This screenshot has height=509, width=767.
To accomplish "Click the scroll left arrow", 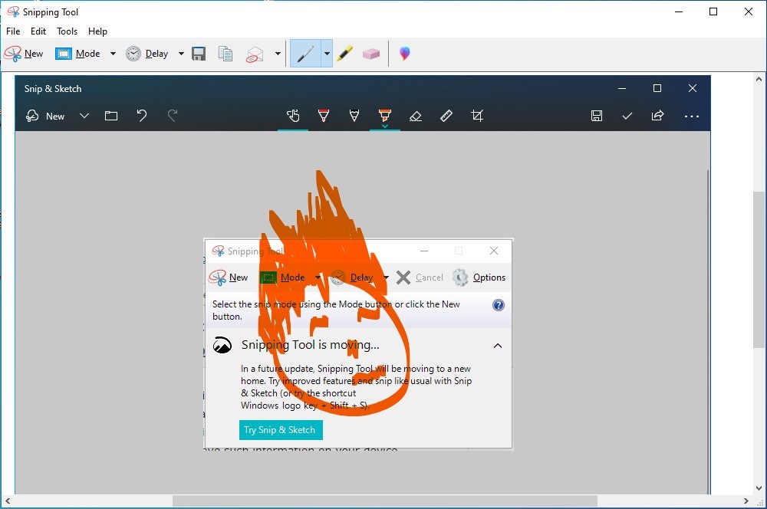I will click(x=8, y=501).
